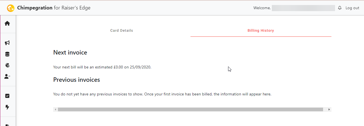The height and width of the screenshot is (126, 364).
Task: Select the Billing History tab
Action: coord(261,31)
